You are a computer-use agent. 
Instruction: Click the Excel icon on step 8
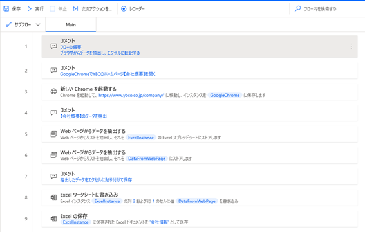[53, 197]
